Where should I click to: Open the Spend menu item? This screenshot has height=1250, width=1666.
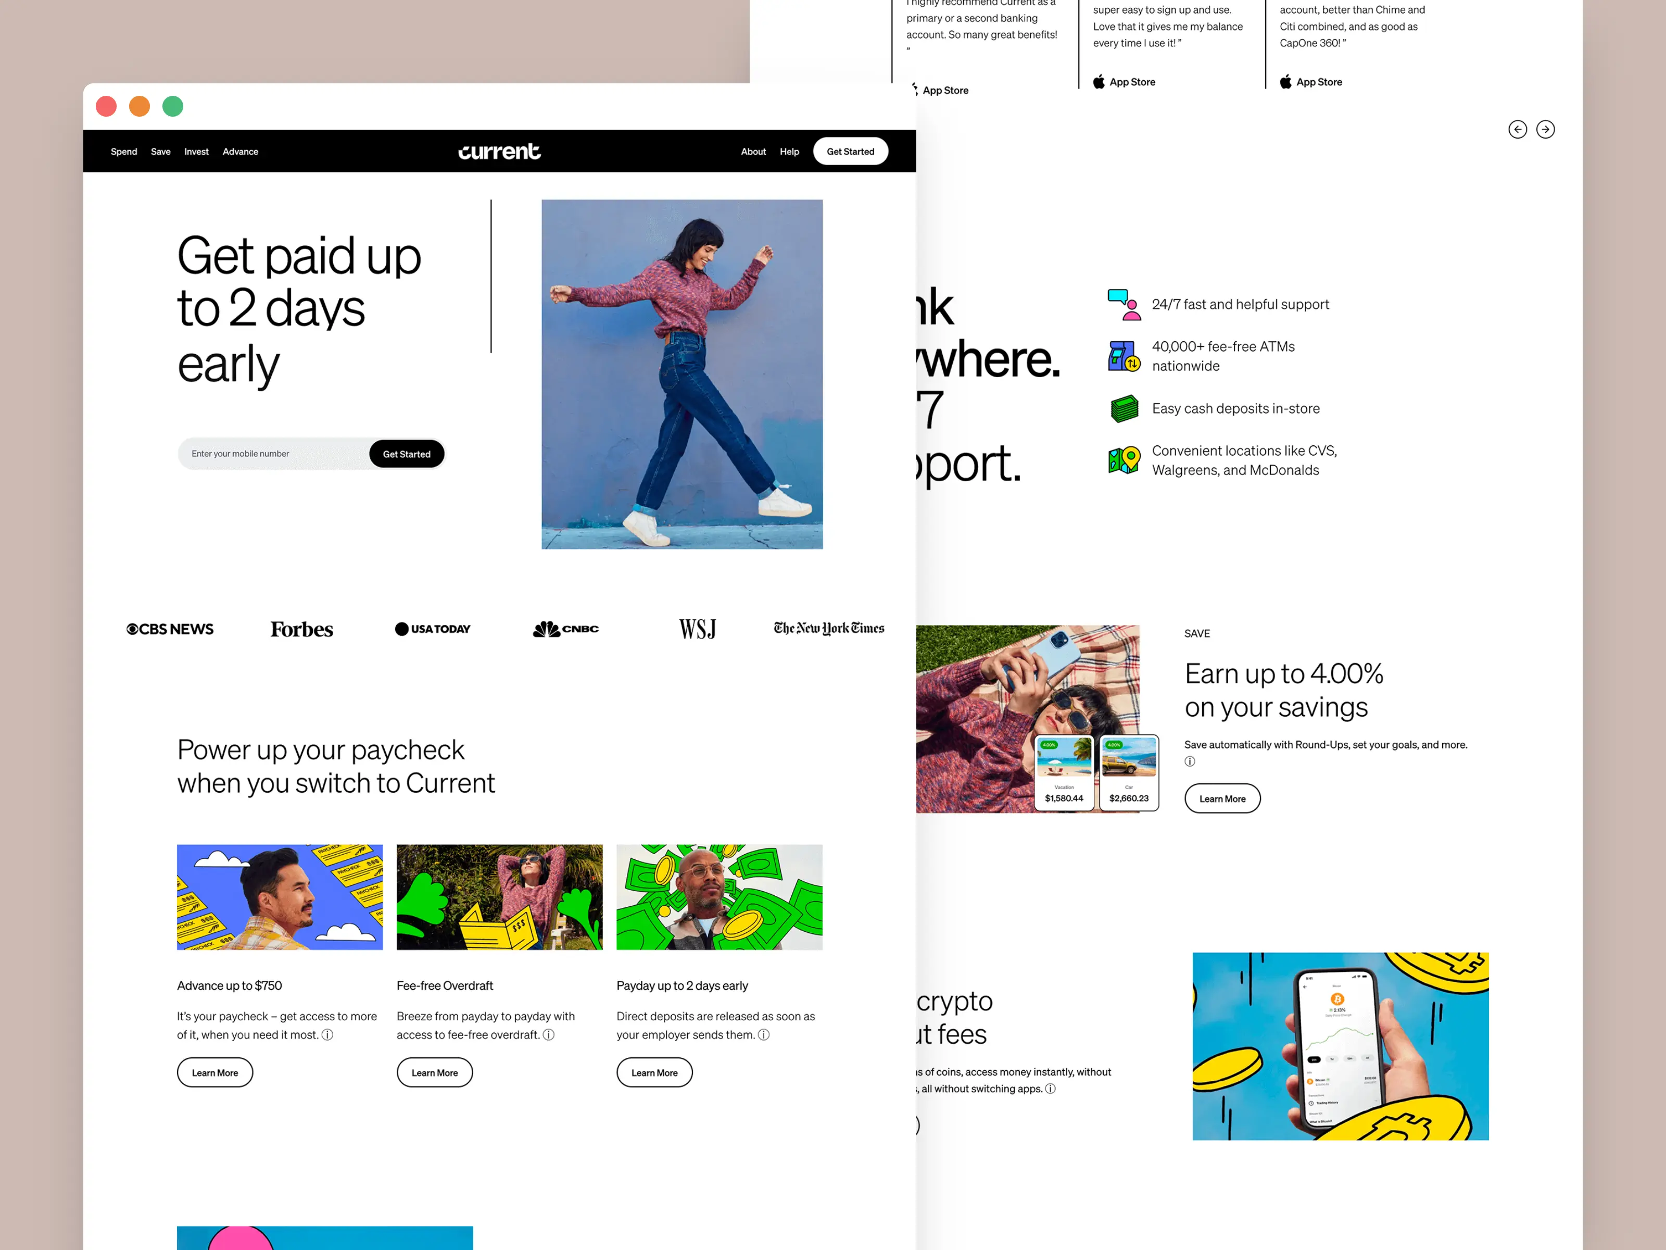[x=123, y=152]
